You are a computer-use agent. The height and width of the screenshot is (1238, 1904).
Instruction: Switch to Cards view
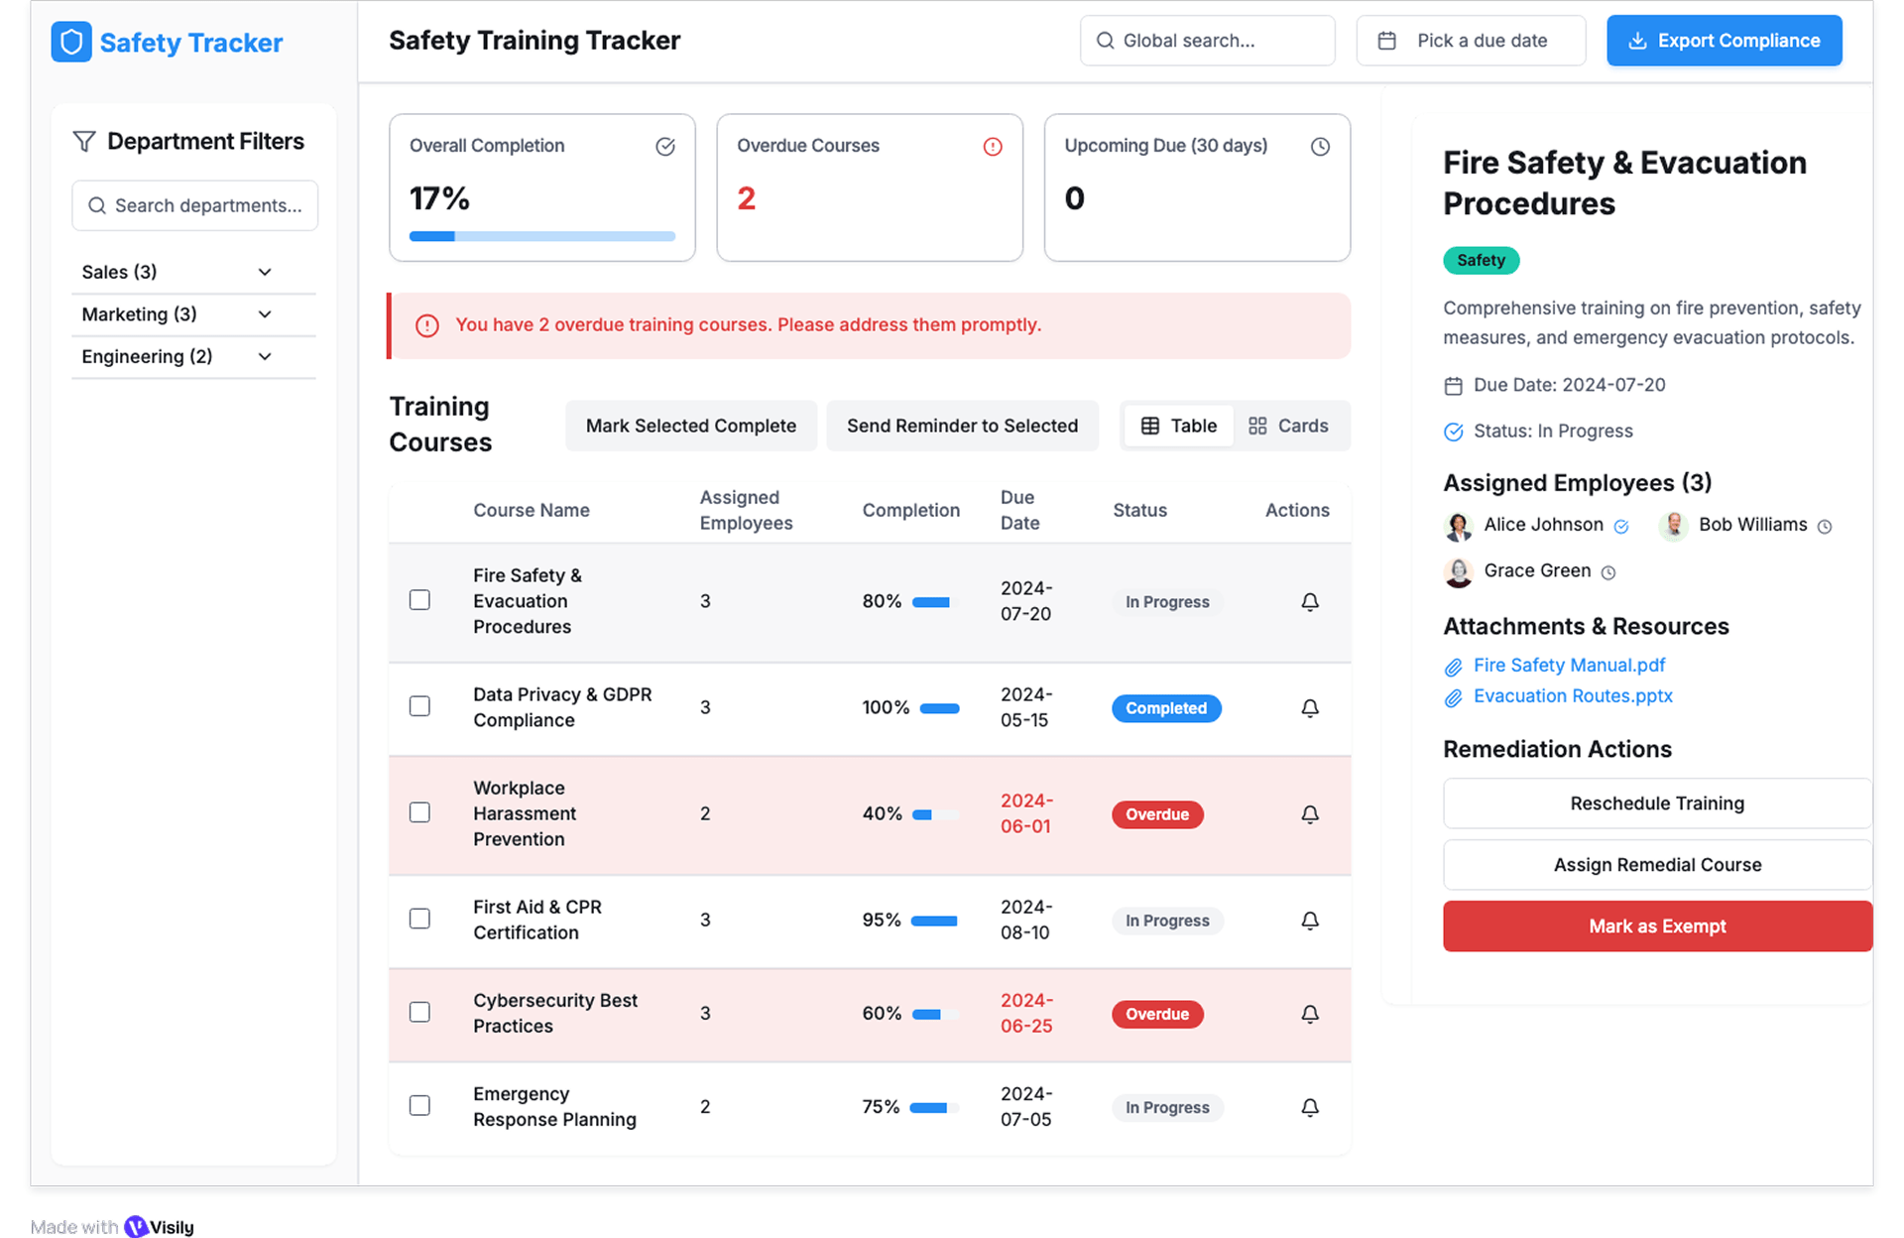(1287, 426)
